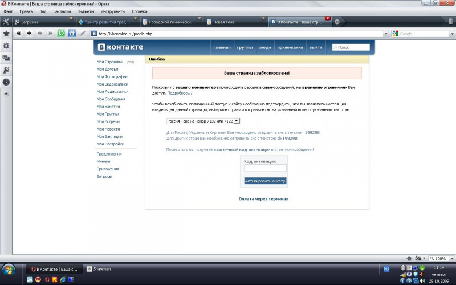This screenshot has width=456, height=285.
Task: Open the Bookmarks star panel
Action: point(6,34)
